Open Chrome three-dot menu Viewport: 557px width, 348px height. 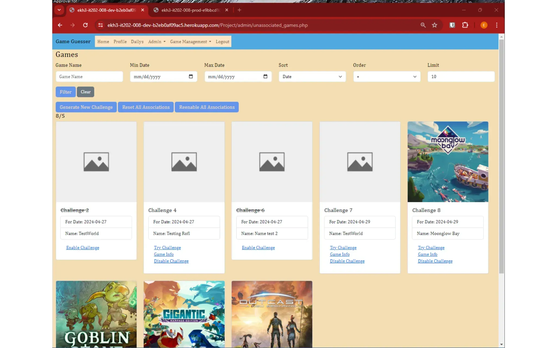tap(497, 25)
